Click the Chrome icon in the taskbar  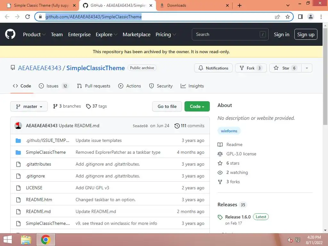pyautogui.click(x=45, y=240)
